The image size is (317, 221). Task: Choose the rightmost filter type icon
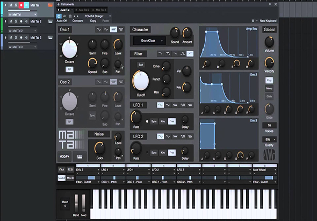pos(190,54)
